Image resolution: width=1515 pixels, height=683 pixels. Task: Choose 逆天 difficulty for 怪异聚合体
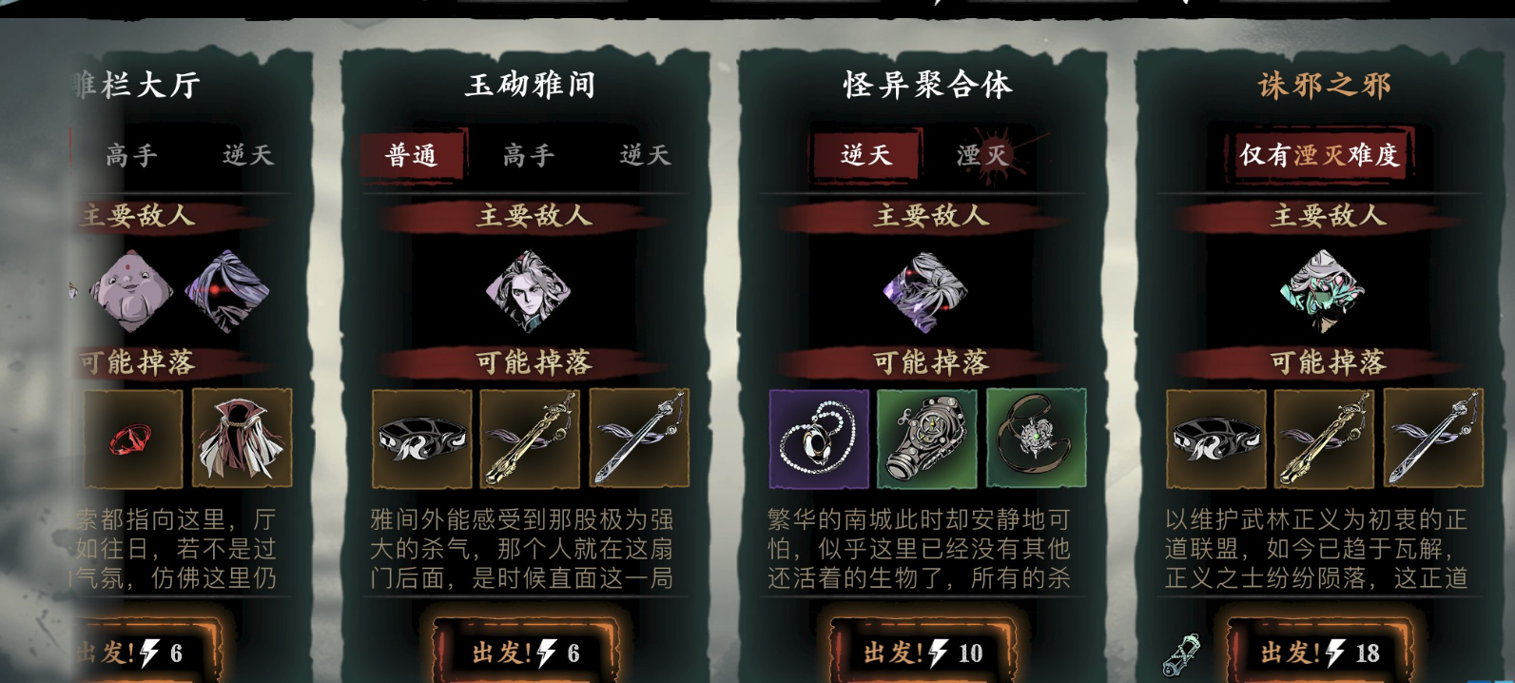[865, 154]
